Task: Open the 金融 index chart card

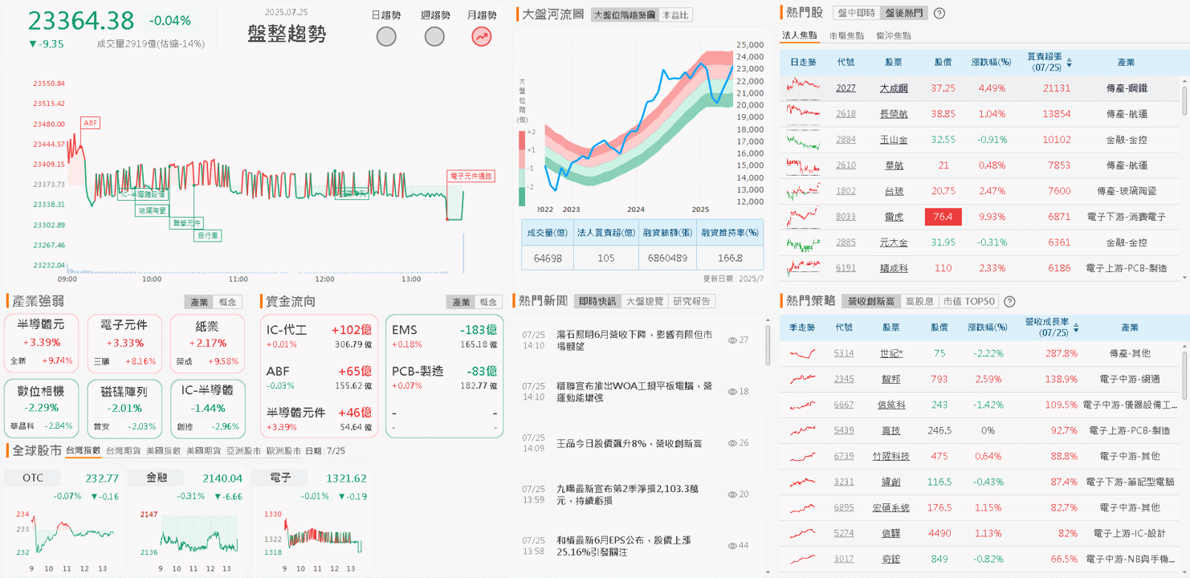Action: point(186,521)
